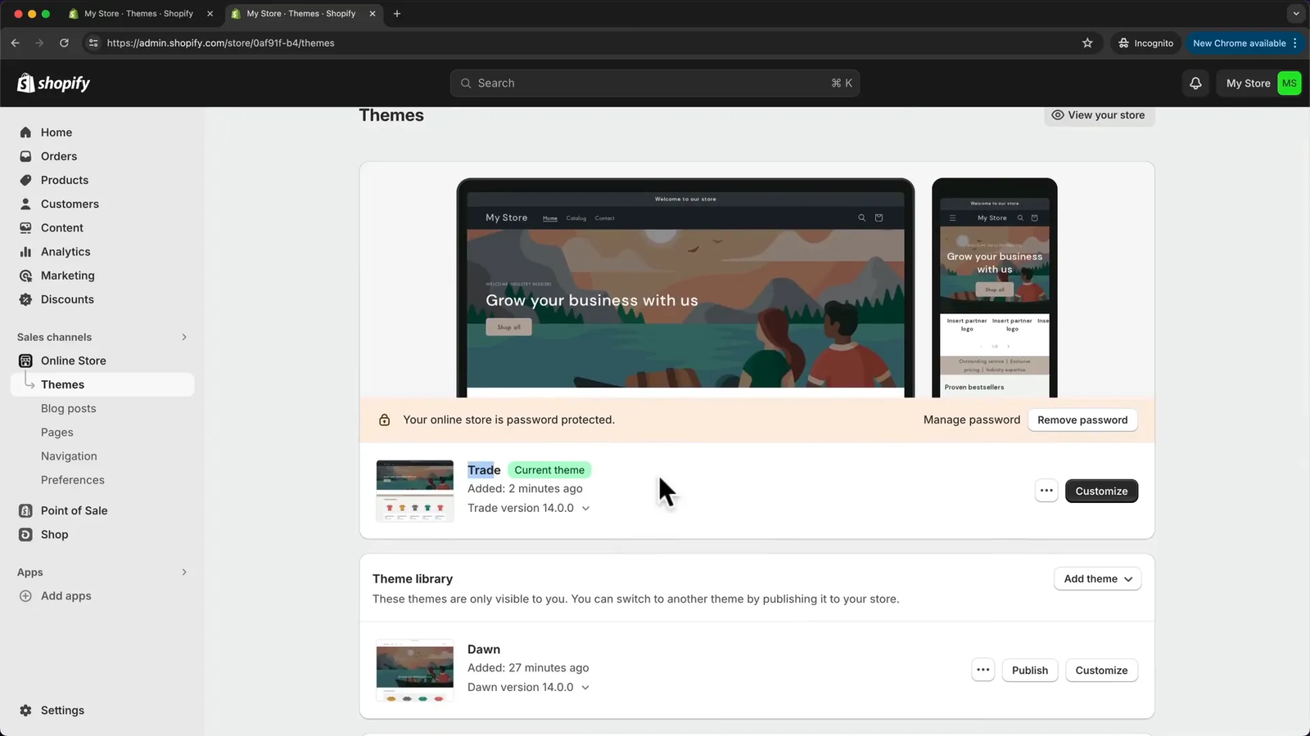Click the desktop theme preview image
Image resolution: width=1310 pixels, height=736 pixels.
pyautogui.click(x=685, y=288)
